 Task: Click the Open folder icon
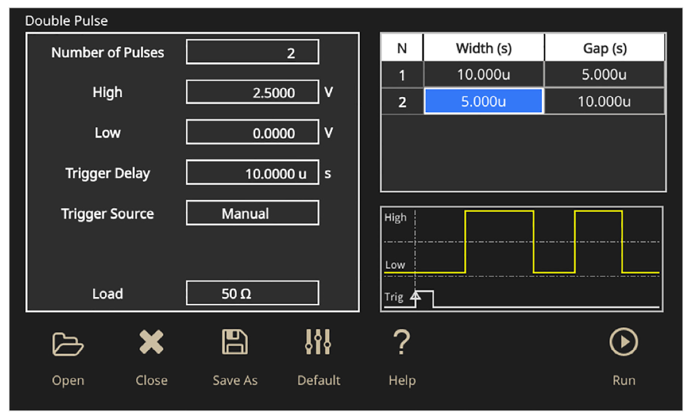68,344
